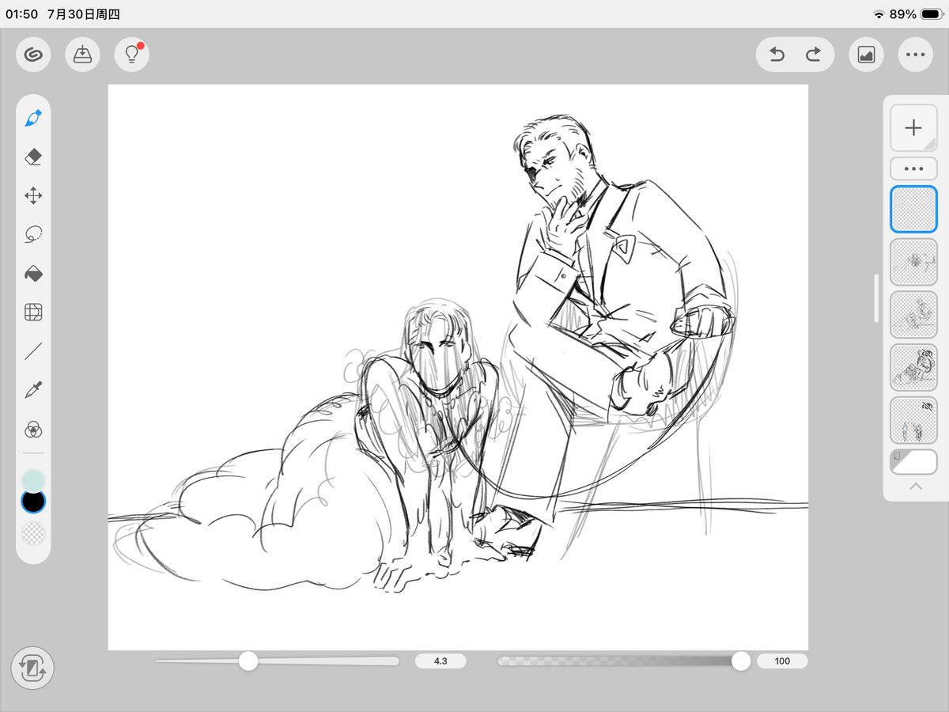The width and height of the screenshot is (949, 712).
Task: Tap the 01:50 clock in status bar
Action: [x=22, y=14]
